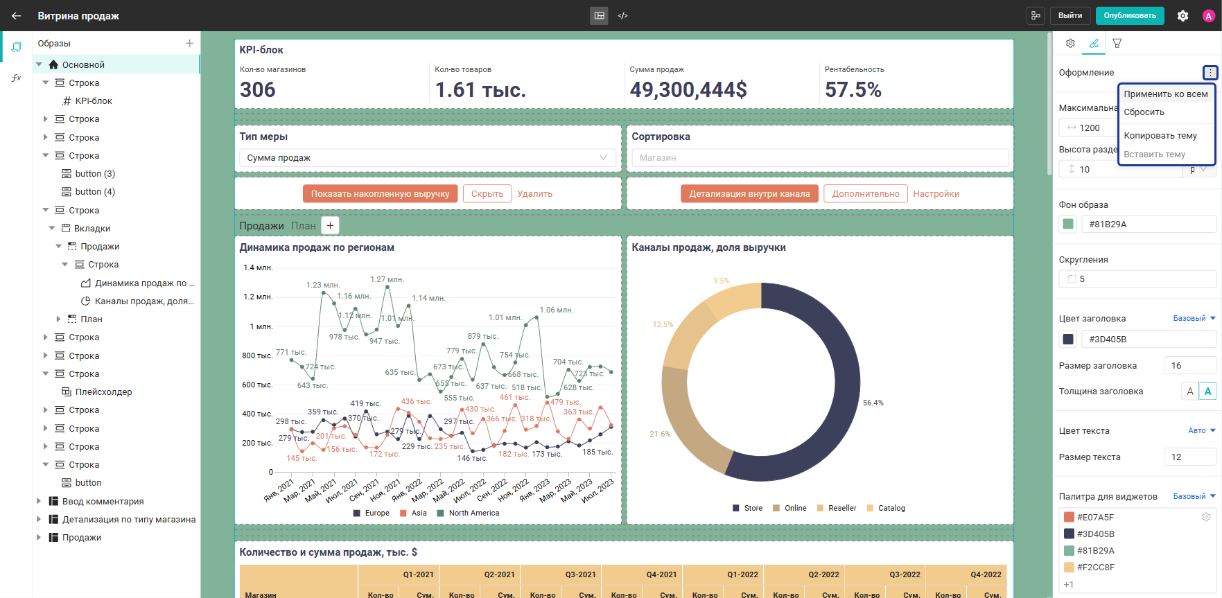Click Показать накопленную выручку button
1222x598 pixels.
(380, 194)
